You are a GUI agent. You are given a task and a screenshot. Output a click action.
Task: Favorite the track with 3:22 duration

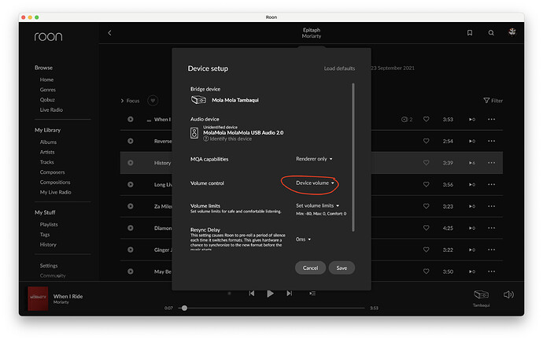click(x=427, y=249)
